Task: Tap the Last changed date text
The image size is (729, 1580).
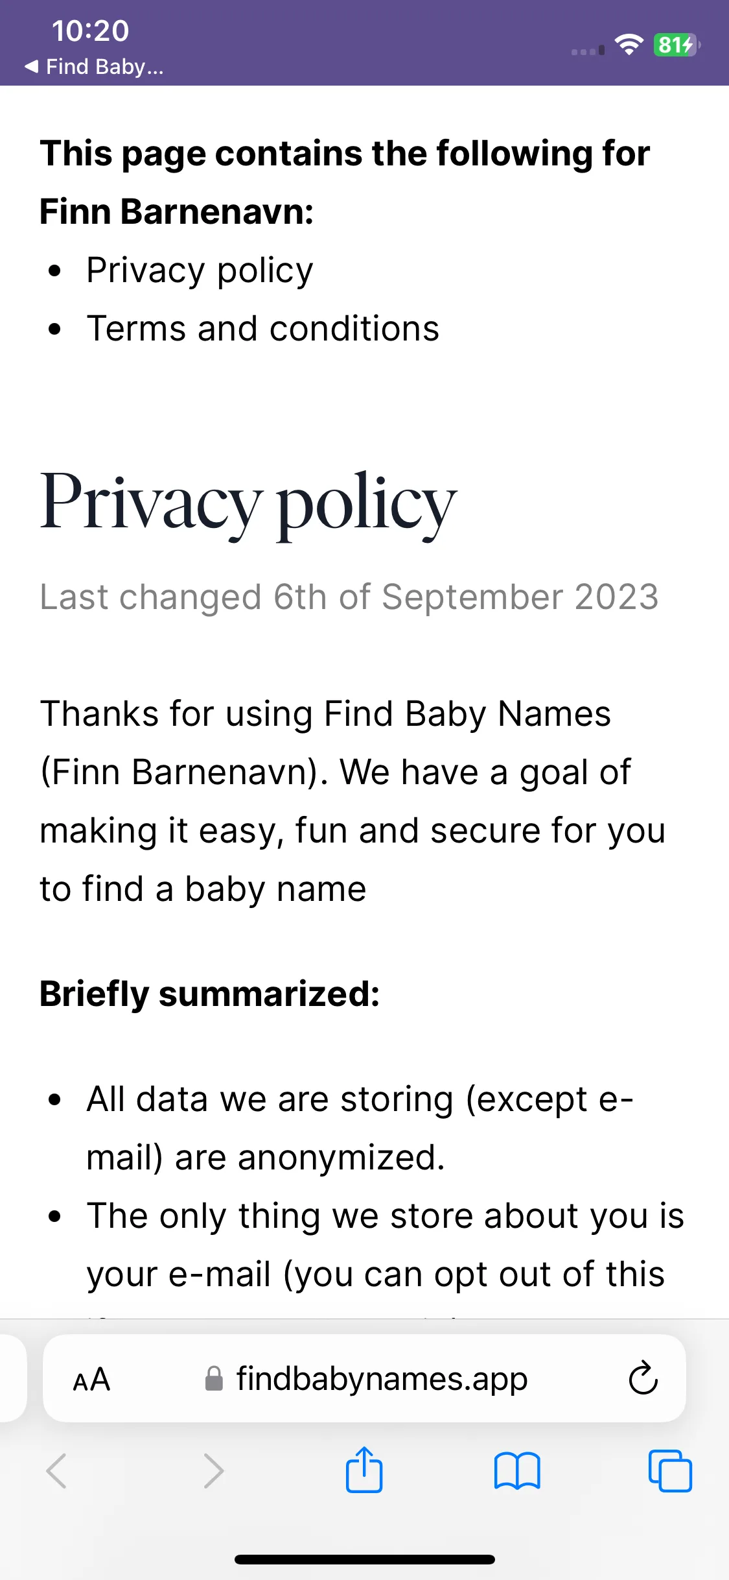Action: pyautogui.click(x=349, y=597)
